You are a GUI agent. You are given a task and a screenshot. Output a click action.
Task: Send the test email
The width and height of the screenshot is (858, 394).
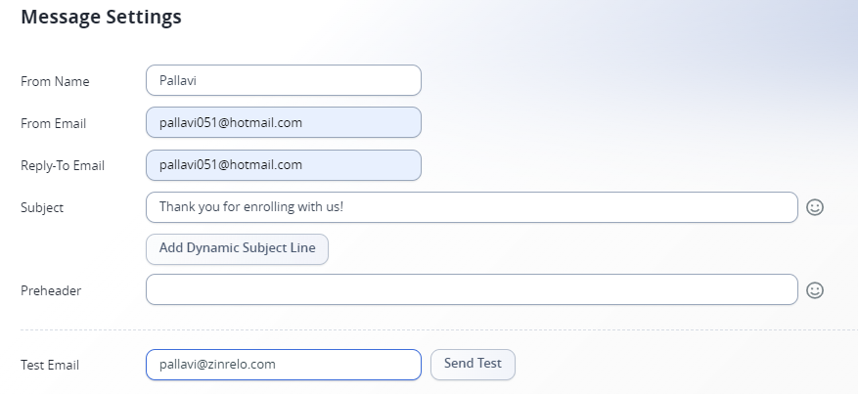tap(473, 365)
